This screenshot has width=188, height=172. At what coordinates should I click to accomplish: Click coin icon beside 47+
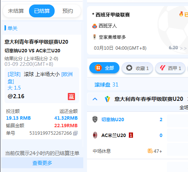click(150, 151)
